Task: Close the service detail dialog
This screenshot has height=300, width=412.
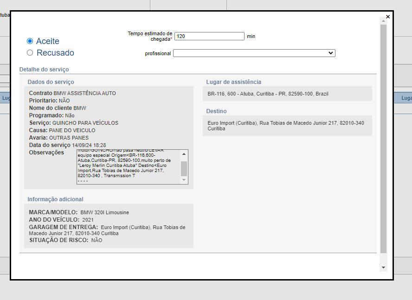Action: pos(388,17)
